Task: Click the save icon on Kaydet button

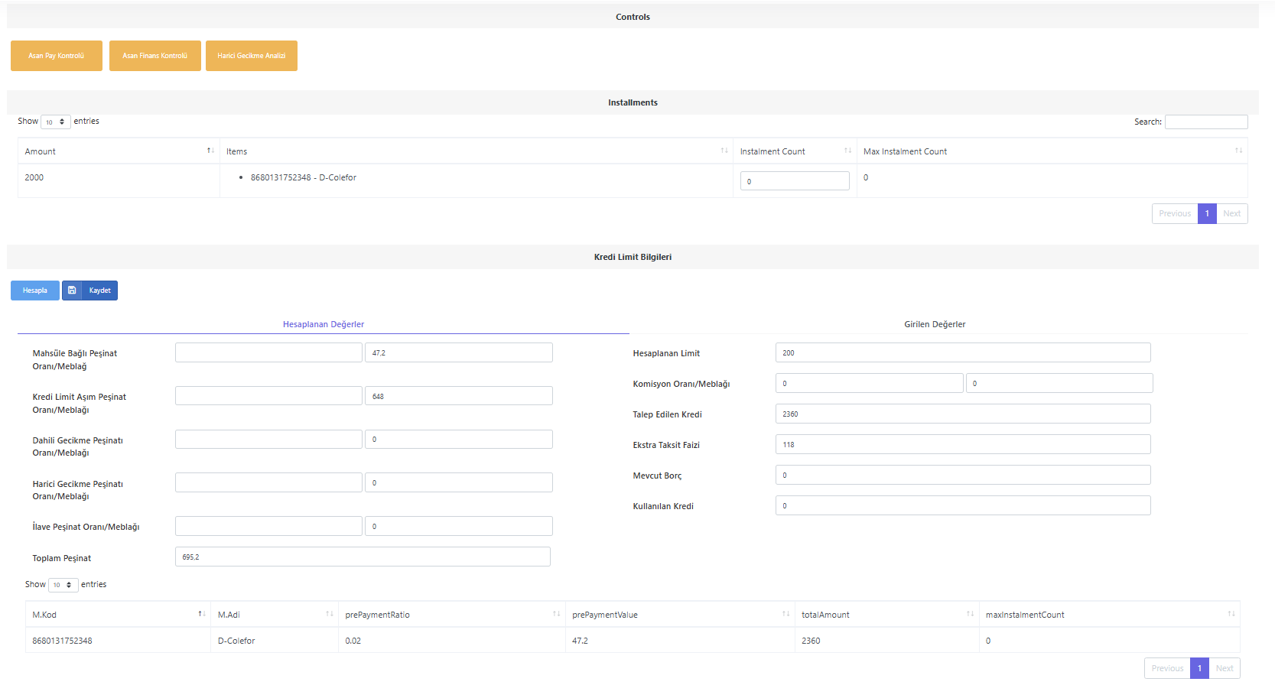Action: (72, 291)
